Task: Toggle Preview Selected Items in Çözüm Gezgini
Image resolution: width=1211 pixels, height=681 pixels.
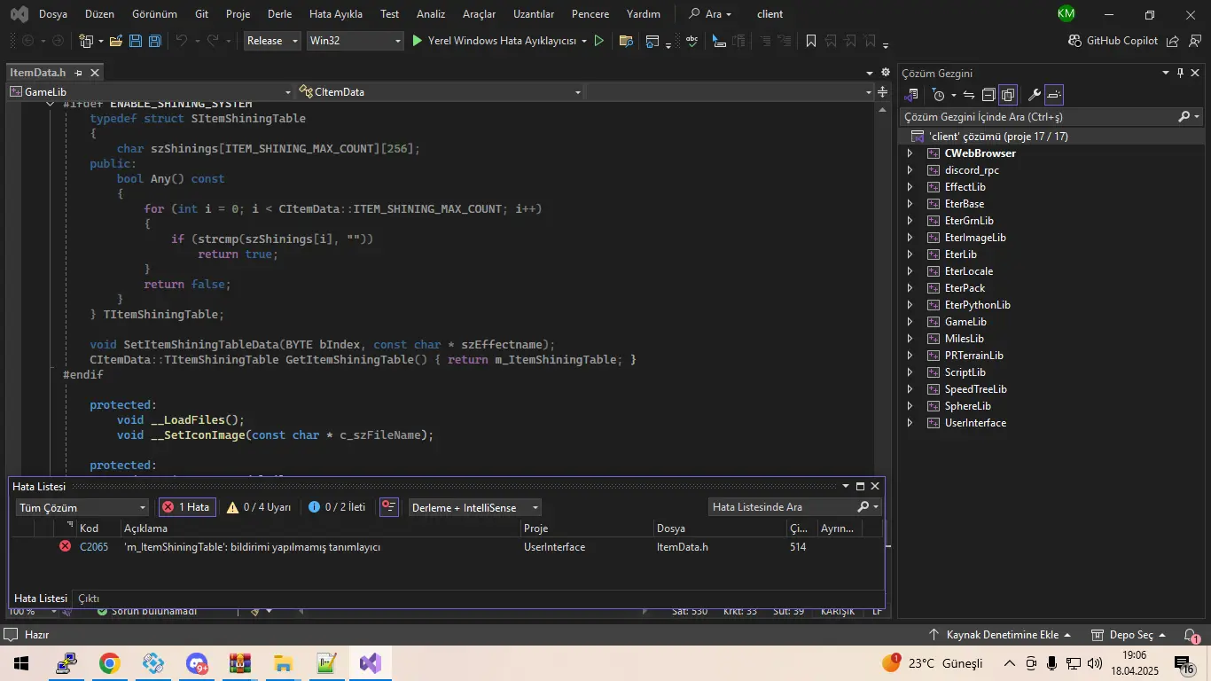Action: [1054, 95]
